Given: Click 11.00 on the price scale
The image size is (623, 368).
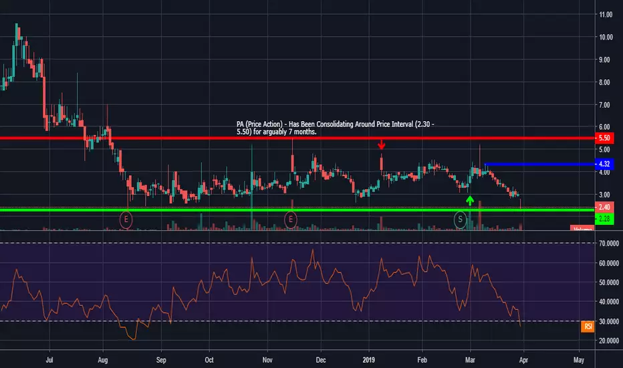Looking at the screenshot, I should pyautogui.click(x=606, y=15).
